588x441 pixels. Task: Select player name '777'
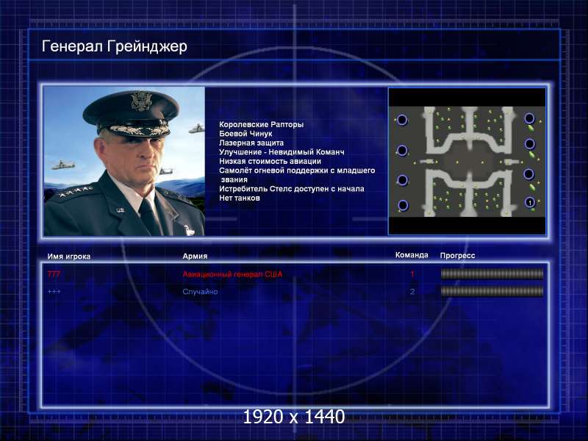pos(54,274)
